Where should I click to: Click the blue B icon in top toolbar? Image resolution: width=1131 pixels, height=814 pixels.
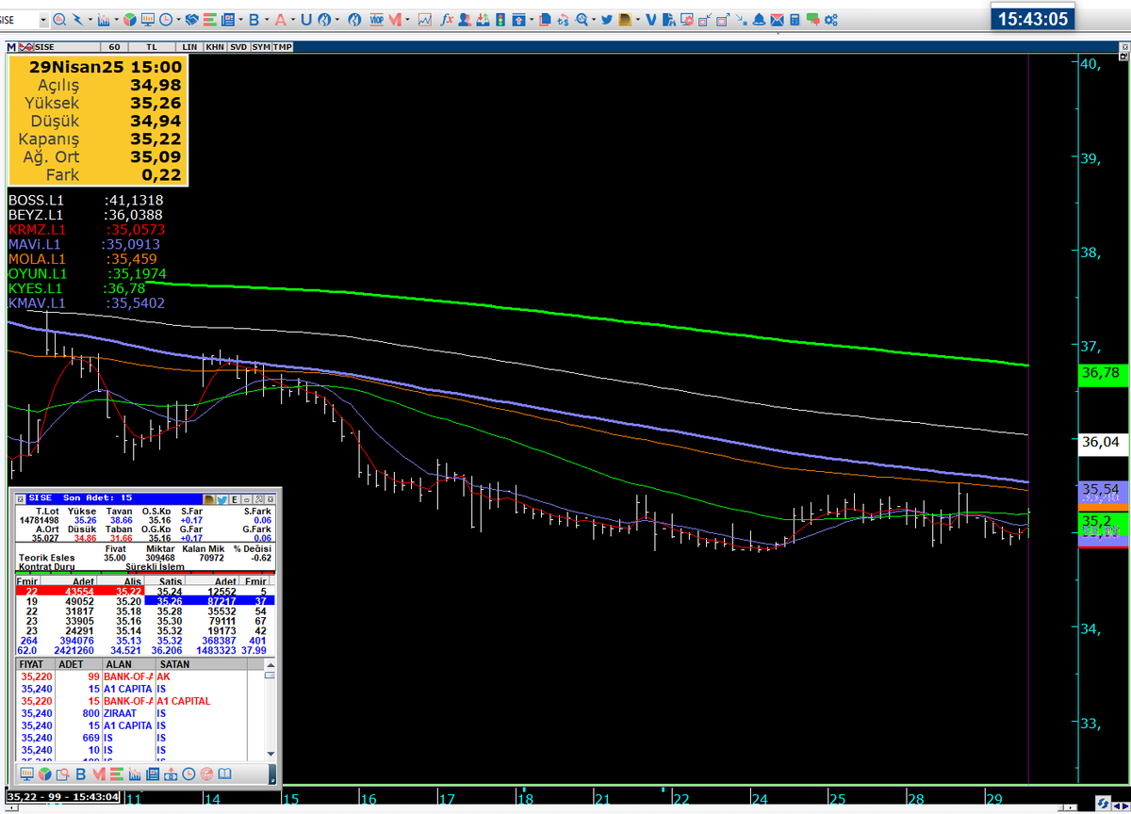tap(254, 19)
